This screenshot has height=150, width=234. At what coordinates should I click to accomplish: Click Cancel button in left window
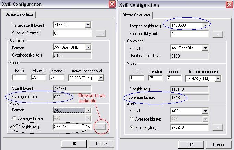[x=101, y=144]
